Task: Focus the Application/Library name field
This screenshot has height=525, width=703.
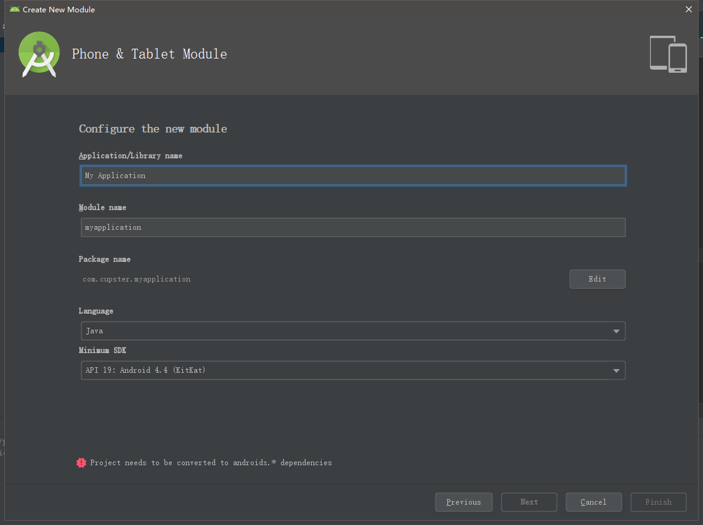Action: [x=353, y=176]
